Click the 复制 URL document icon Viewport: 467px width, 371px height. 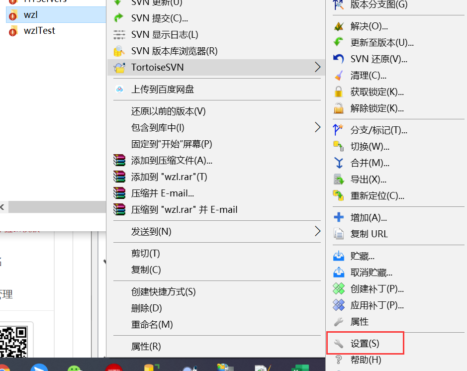pos(339,234)
